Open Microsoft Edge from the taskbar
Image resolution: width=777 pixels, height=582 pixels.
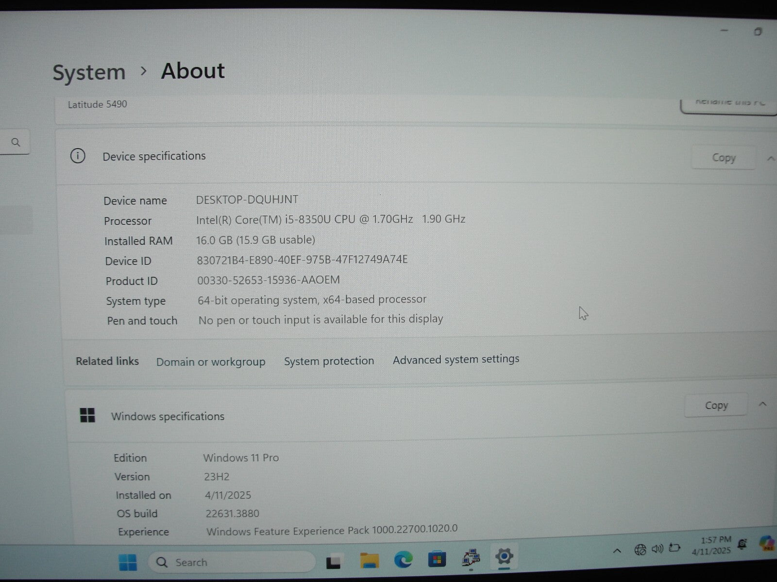point(403,560)
